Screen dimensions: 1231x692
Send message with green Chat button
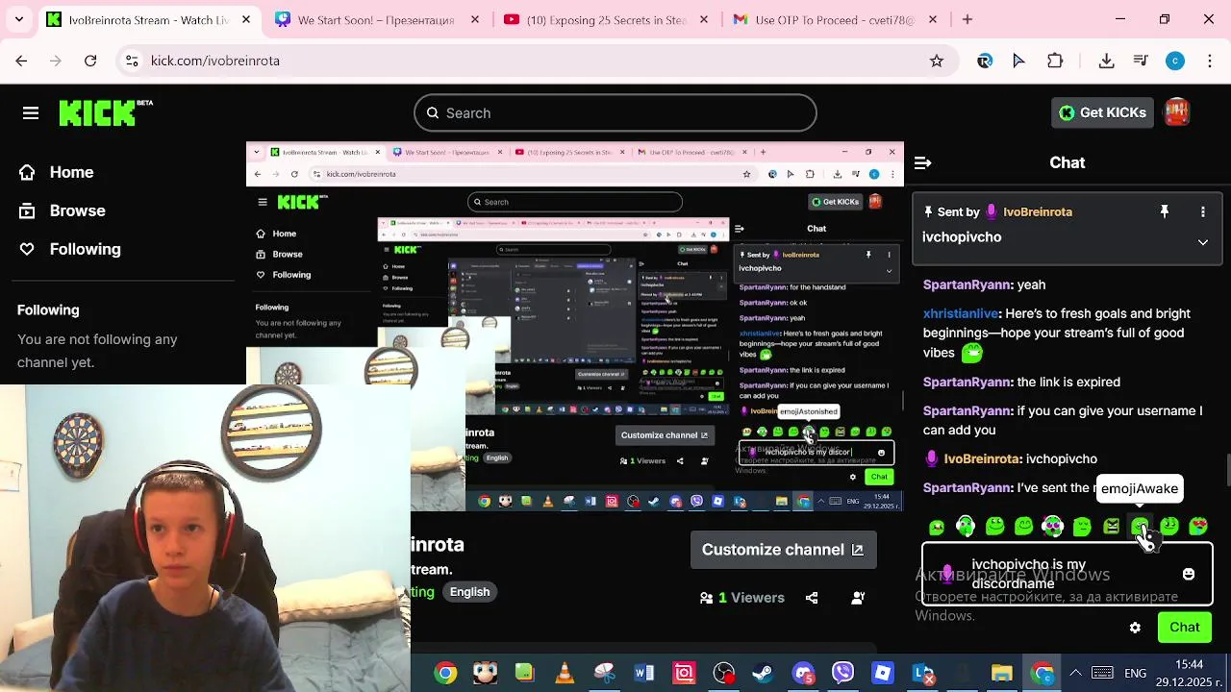tap(1184, 627)
